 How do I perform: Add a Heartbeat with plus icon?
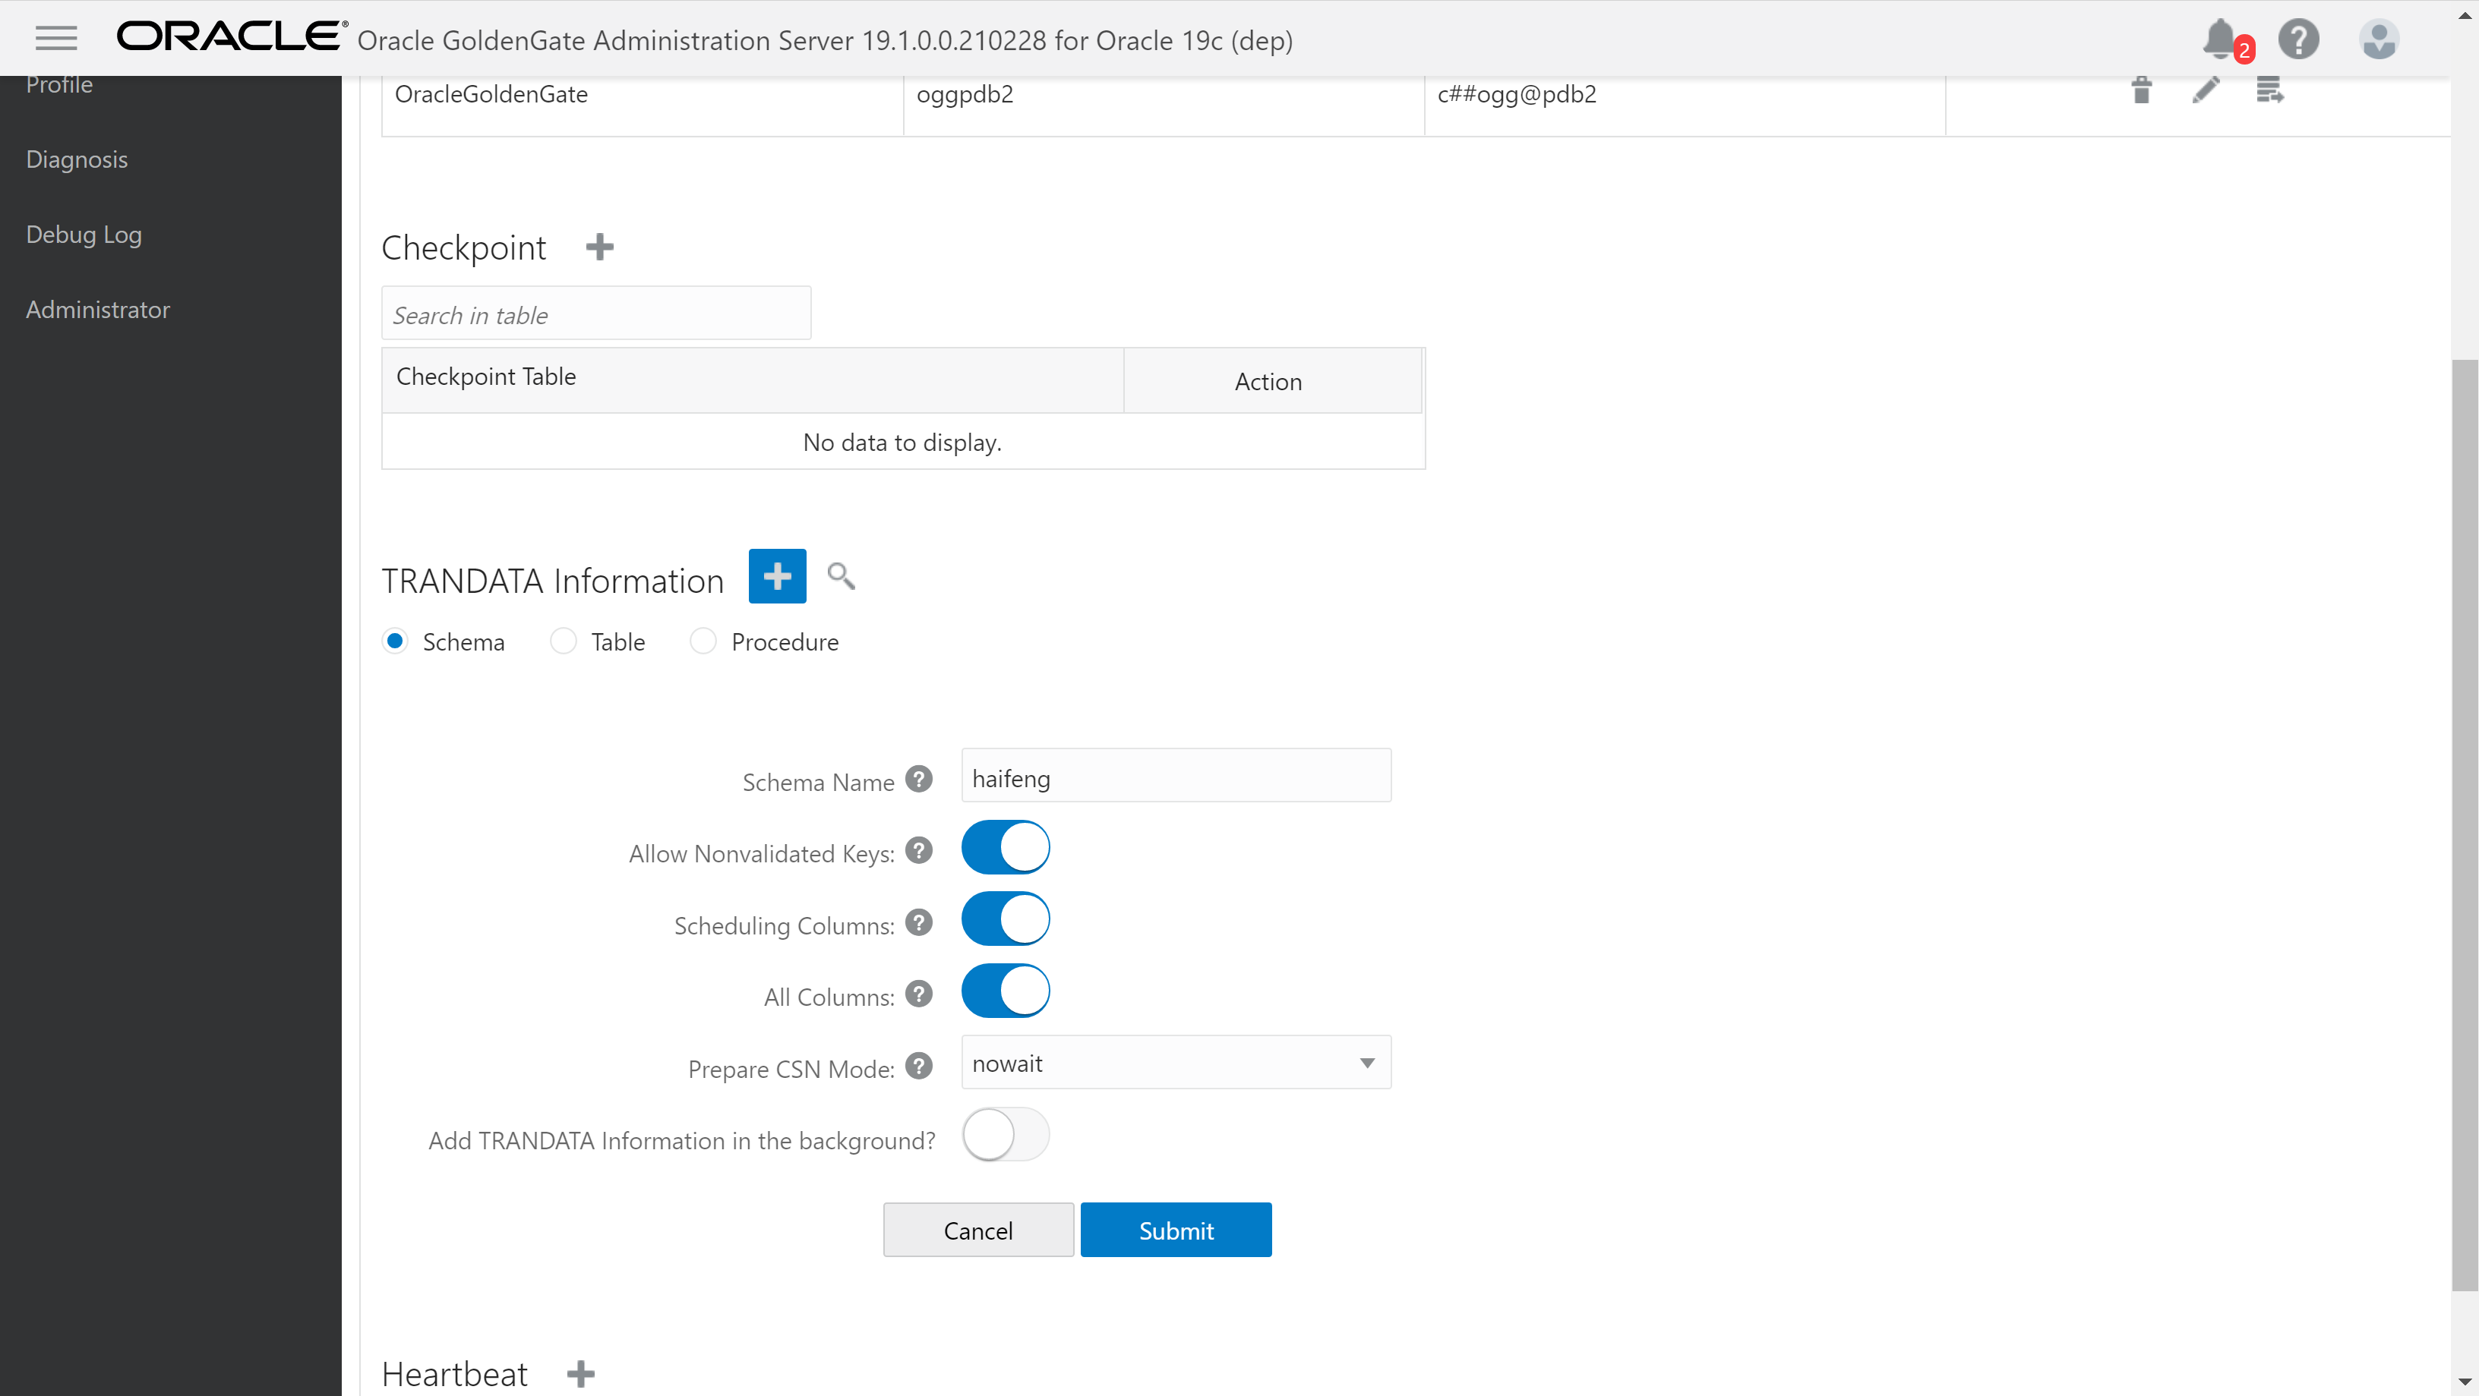tap(580, 1374)
